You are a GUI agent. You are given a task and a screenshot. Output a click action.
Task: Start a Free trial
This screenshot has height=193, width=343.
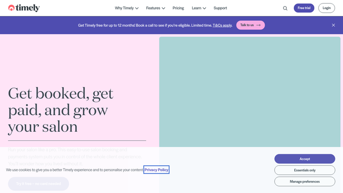point(304,8)
